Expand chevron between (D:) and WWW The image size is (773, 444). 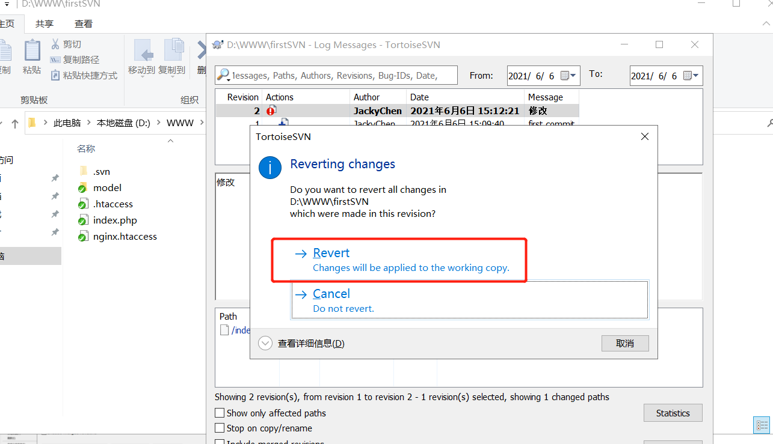159,123
